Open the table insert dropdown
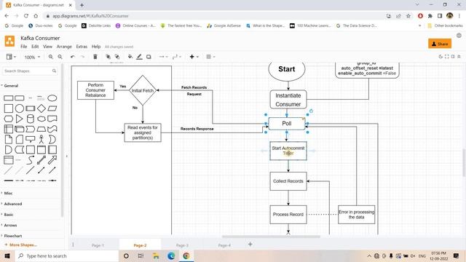 (x=210, y=57)
